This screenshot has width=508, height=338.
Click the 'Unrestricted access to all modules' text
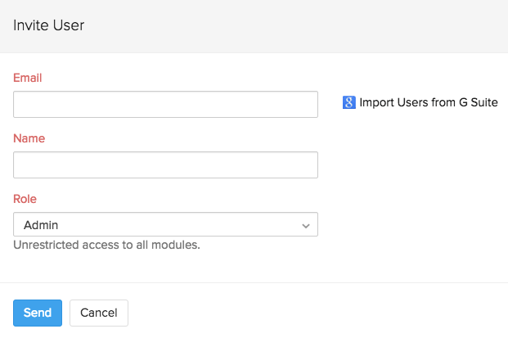tap(106, 244)
